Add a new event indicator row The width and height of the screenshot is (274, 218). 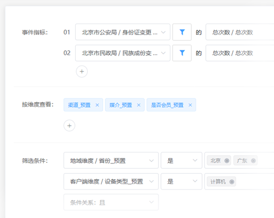coord(82,72)
